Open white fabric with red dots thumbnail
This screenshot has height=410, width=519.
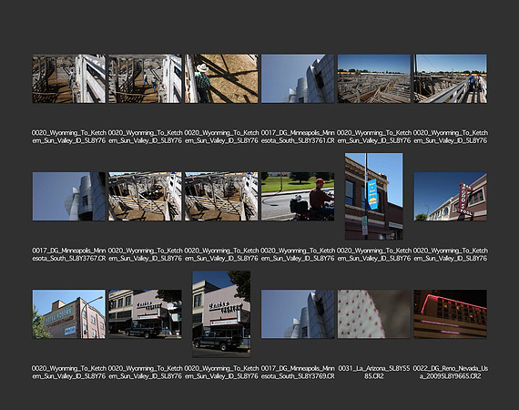[x=374, y=314]
